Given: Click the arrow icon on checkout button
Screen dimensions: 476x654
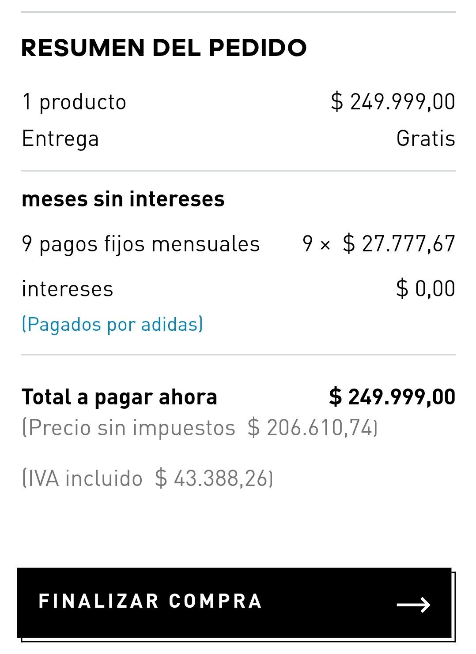Looking at the screenshot, I should tap(414, 605).
